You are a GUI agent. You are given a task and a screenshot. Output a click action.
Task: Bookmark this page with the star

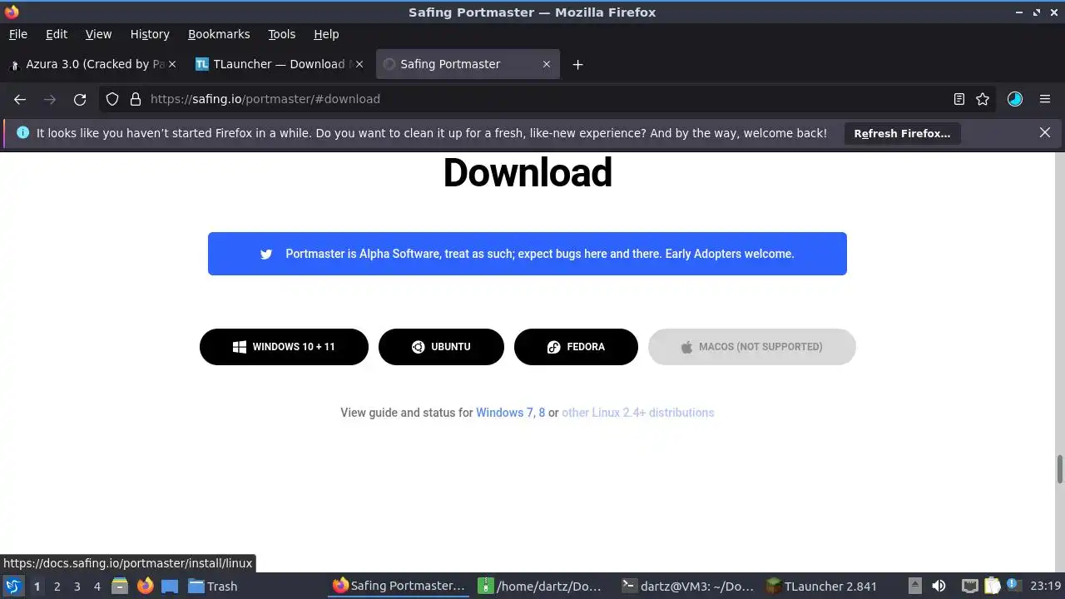point(983,99)
